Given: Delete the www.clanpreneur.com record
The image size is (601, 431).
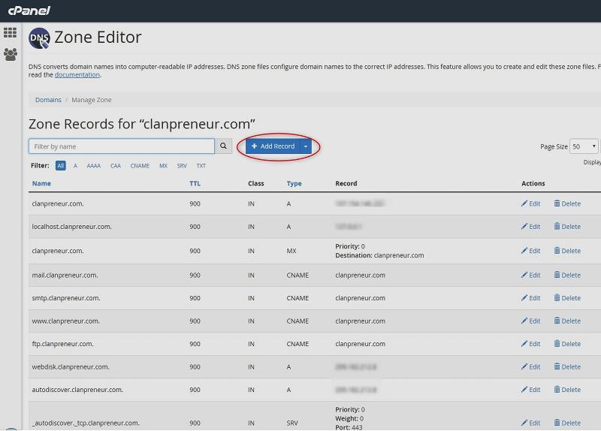Looking at the screenshot, I should pyautogui.click(x=567, y=321).
